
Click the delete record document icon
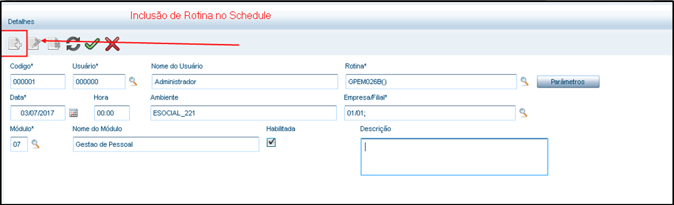click(54, 44)
